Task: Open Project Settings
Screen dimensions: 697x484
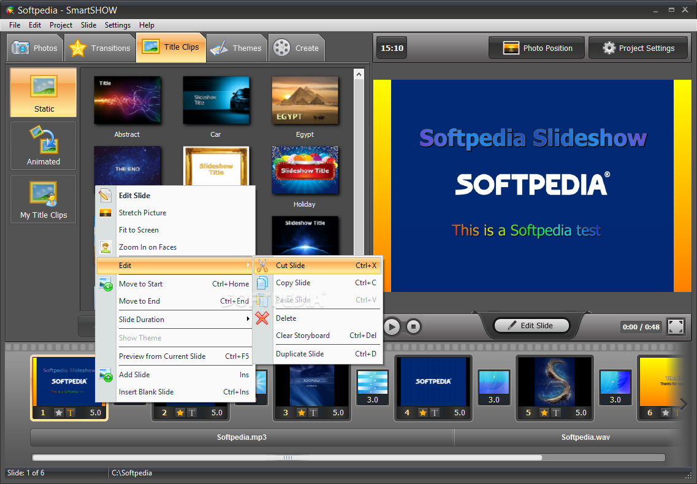Action: 638,48
